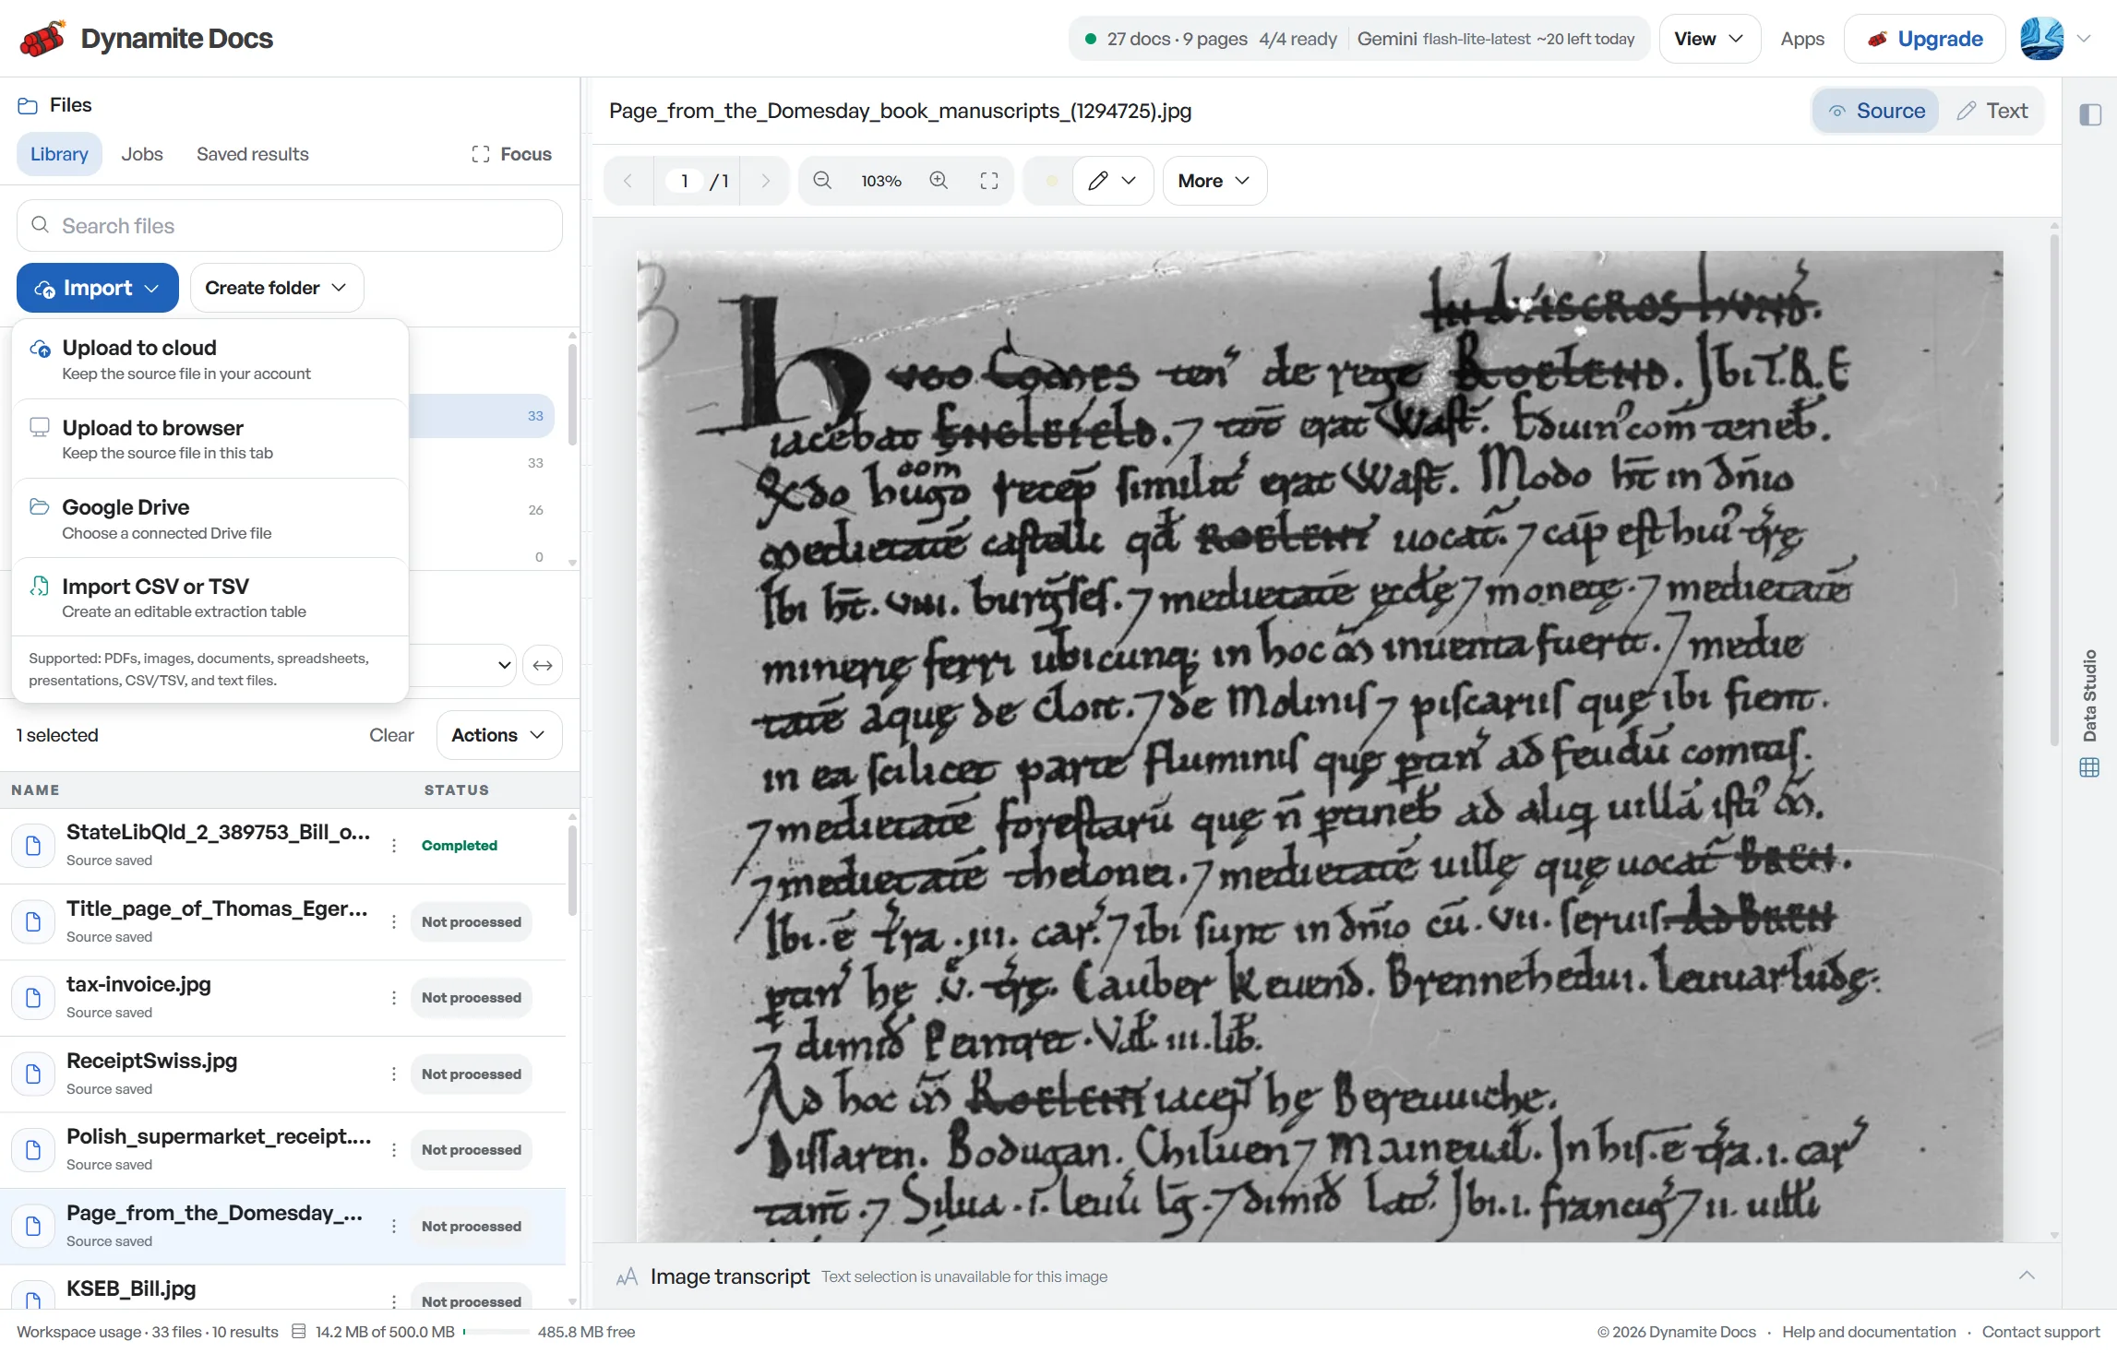Click the Completed status of StateLibQld file
Viewport: 2117px width, 1353px height.
tap(460, 846)
